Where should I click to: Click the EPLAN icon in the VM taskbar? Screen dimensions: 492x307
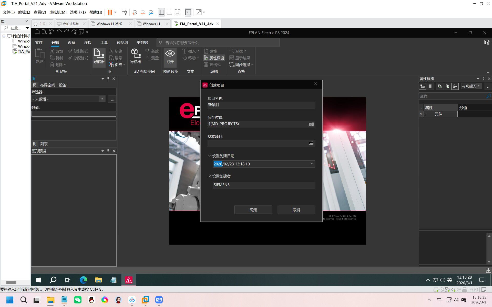[129, 280]
